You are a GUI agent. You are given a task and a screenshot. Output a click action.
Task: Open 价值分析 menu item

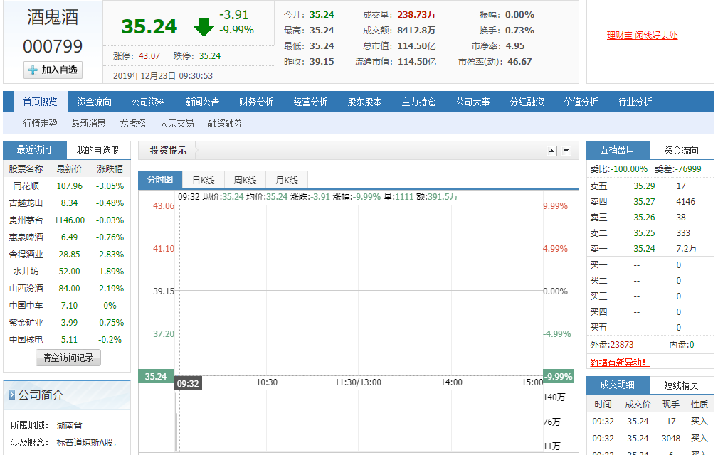coord(581,102)
